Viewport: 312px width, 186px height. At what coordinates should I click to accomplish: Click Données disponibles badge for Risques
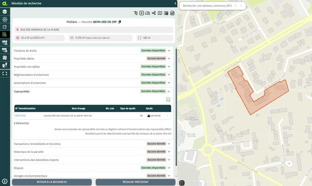(x=153, y=168)
